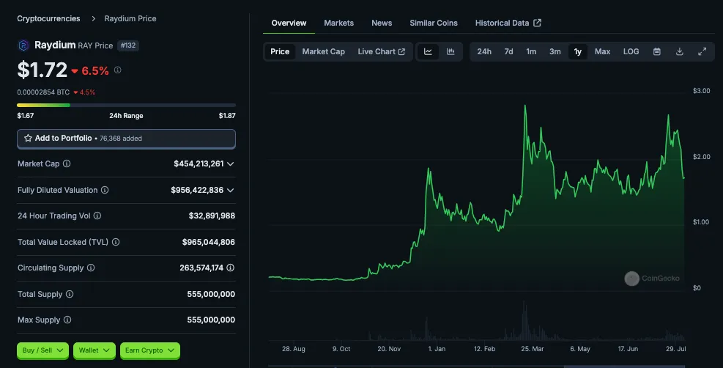Click the 0.00002854 BTC price text

pos(43,92)
